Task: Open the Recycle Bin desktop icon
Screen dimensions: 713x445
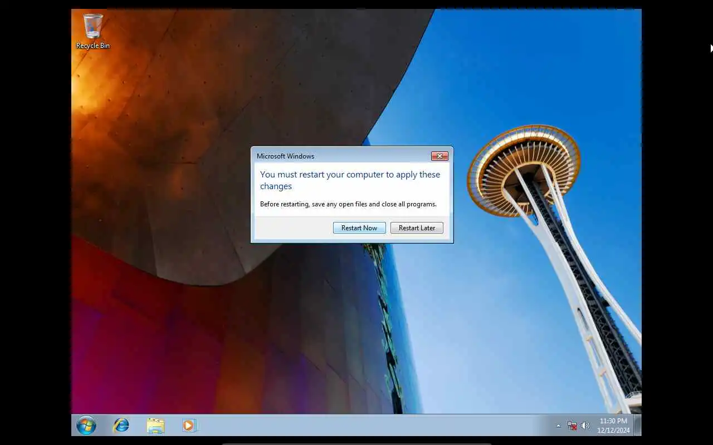Action: coord(93,32)
